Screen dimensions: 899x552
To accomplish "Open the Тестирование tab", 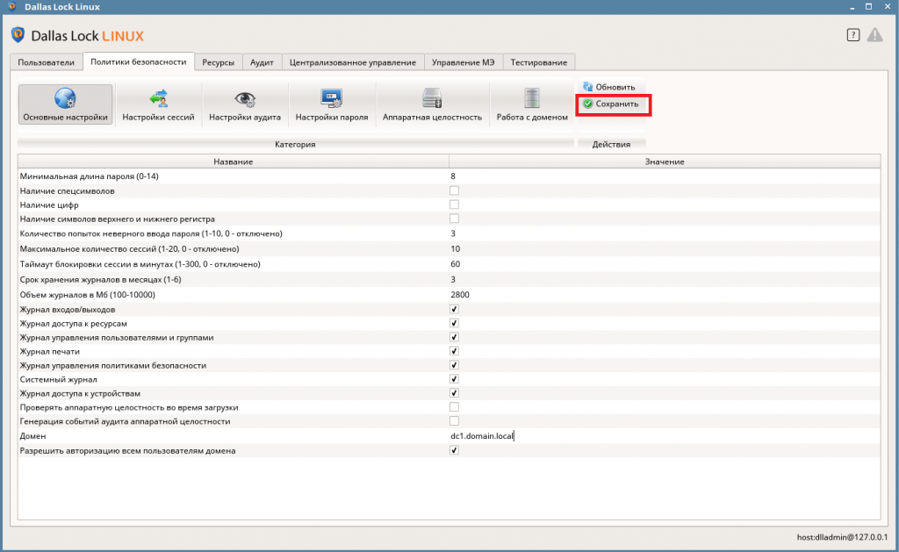I will tap(538, 62).
